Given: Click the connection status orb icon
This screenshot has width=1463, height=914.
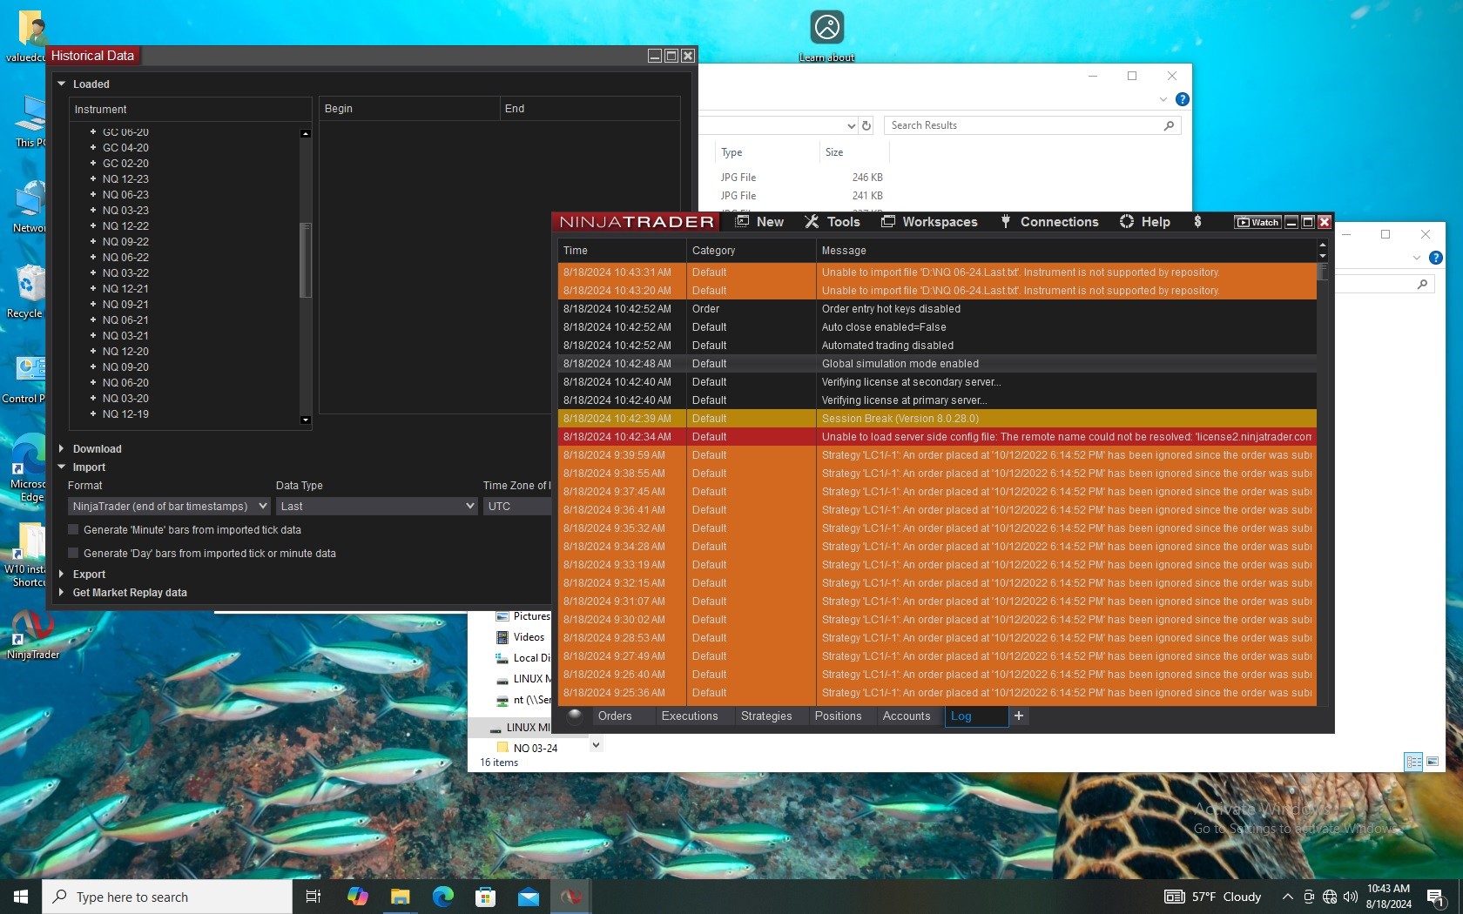Looking at the screenshot, I should tap(575, 716).
